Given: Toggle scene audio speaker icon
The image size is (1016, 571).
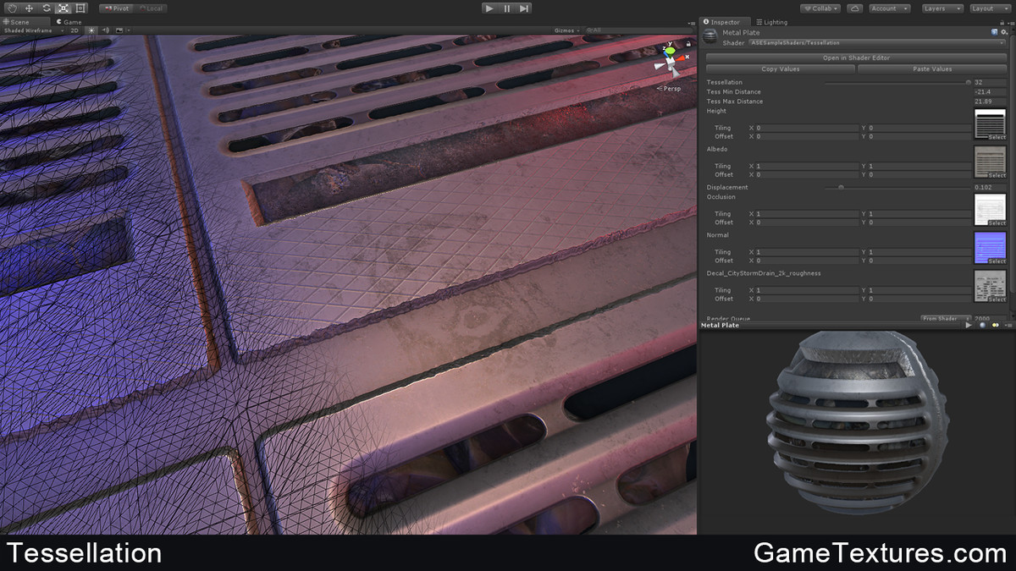Looking at the screenshot, I should tap(105, 30).
